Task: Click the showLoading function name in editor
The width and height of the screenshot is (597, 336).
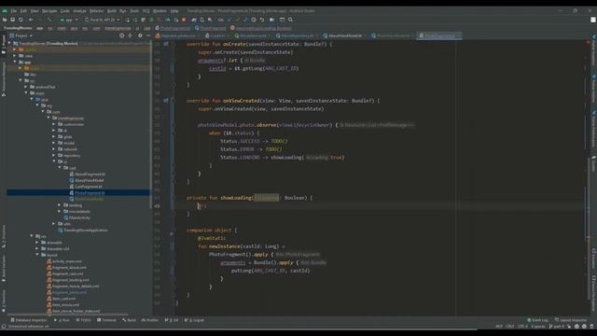Action: [x=236, y=198]
